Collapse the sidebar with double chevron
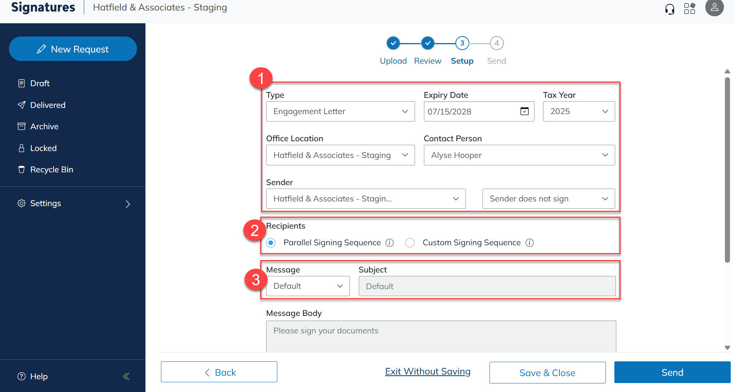The image size is (735, 392). (126, 376)
